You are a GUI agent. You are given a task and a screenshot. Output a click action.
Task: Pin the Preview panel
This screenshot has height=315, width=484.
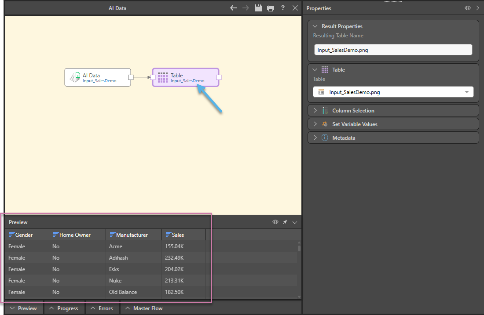coord(285,222)
